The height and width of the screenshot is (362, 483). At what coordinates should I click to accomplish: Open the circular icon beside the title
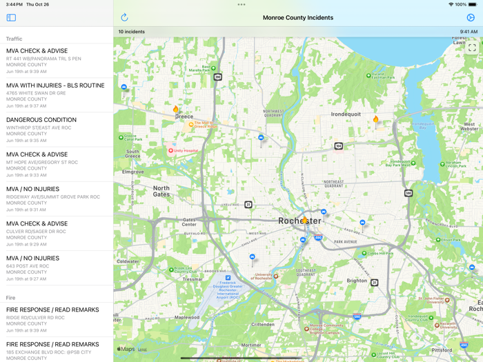pos(471,17)
